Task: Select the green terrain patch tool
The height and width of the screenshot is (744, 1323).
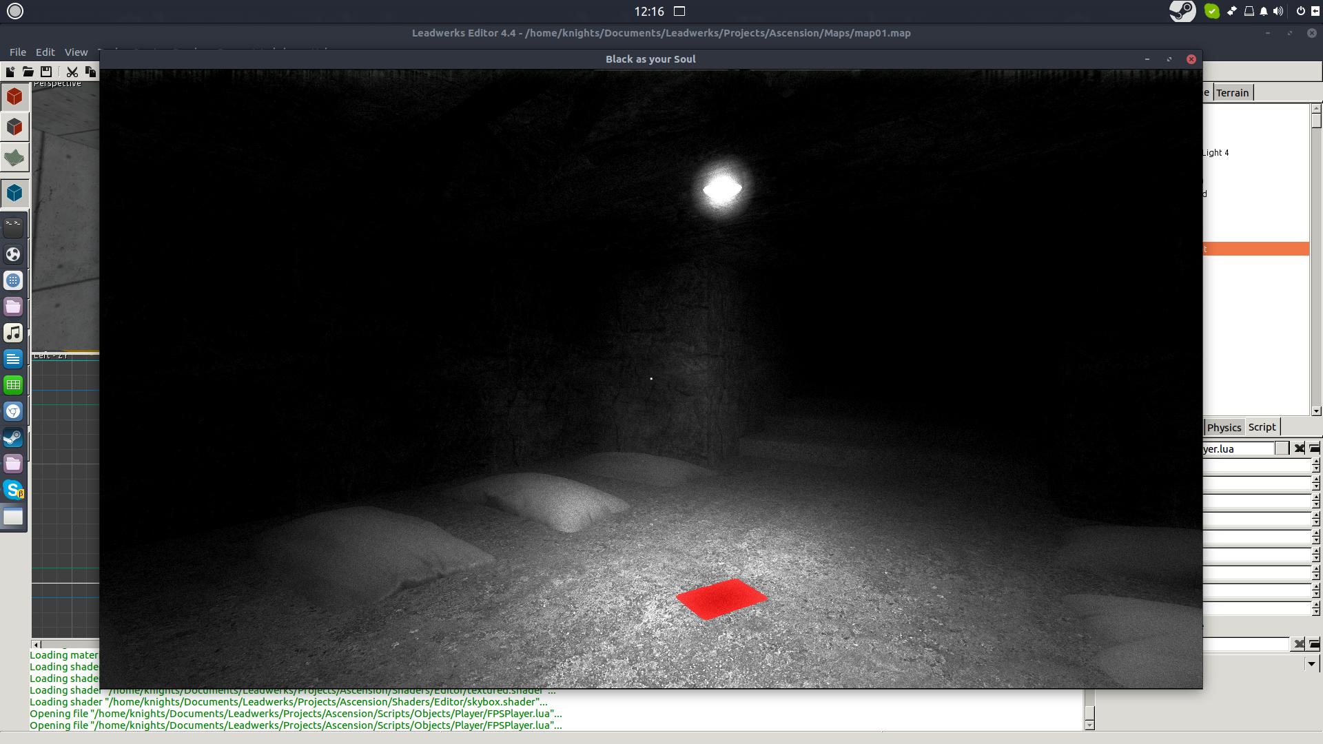Action: pyautogui.click(x=14, y=158)
